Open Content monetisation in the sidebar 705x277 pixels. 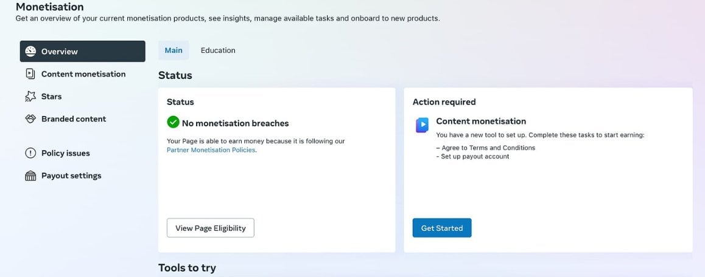83,74
